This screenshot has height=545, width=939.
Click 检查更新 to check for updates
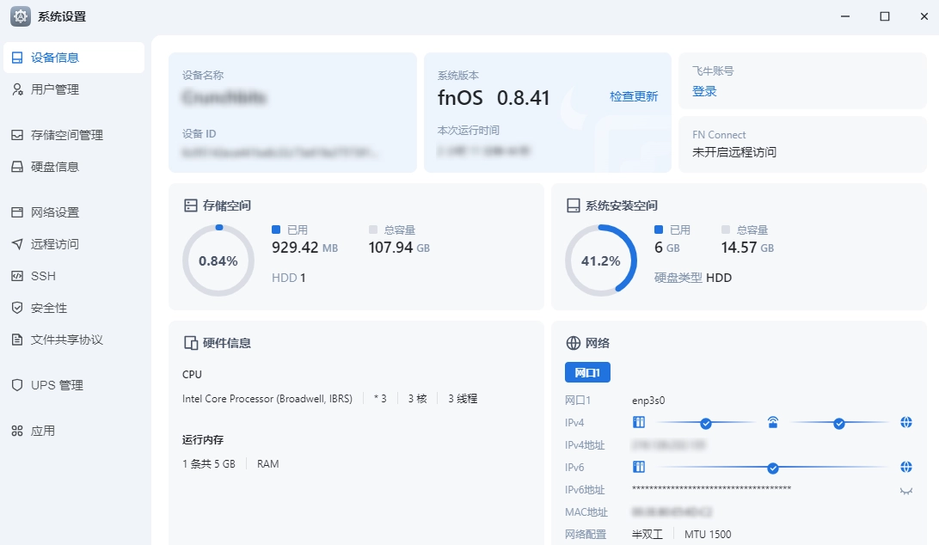coord(634,96)
